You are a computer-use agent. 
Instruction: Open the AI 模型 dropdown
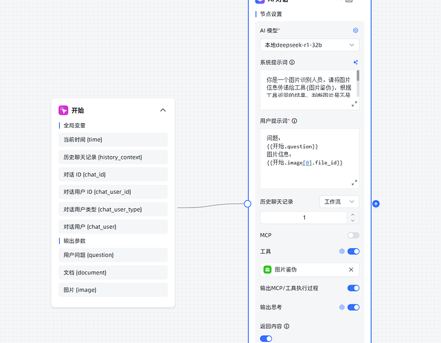point(309,45)
